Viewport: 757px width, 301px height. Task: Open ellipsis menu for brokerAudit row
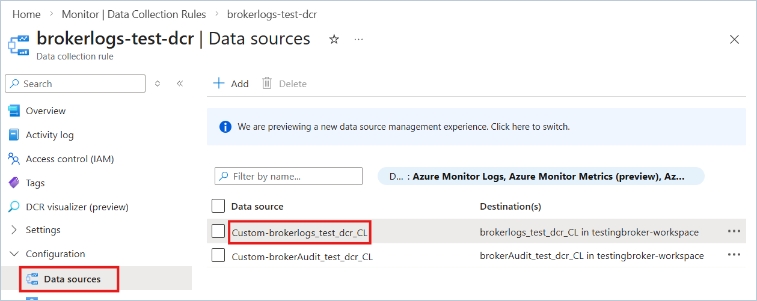734,255
